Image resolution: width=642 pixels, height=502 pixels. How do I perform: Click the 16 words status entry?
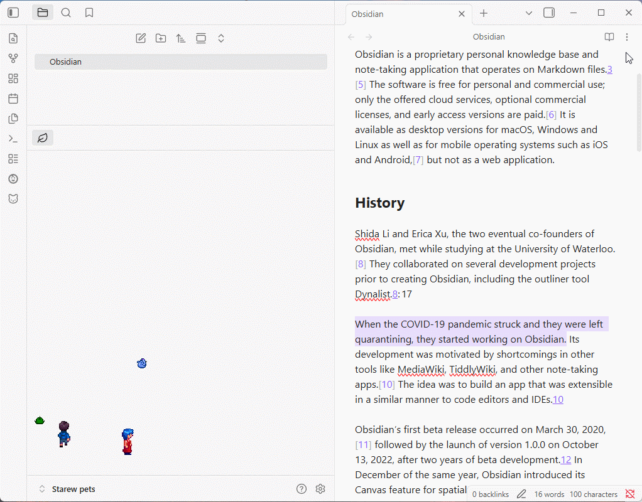coord(549,494)
